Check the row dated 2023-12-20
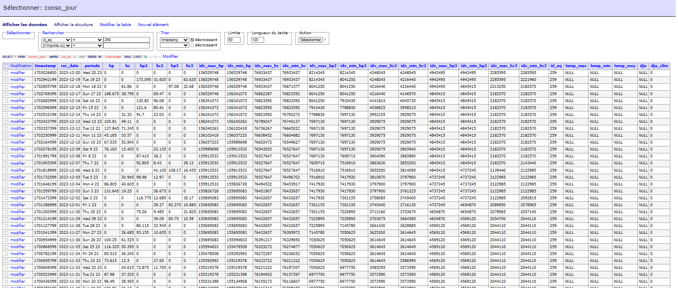 tap(7, 73)
